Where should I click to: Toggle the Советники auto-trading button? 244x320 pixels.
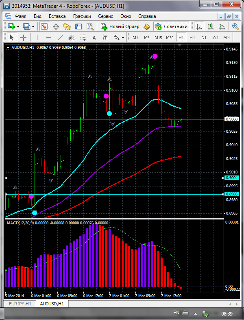point(171,26)
